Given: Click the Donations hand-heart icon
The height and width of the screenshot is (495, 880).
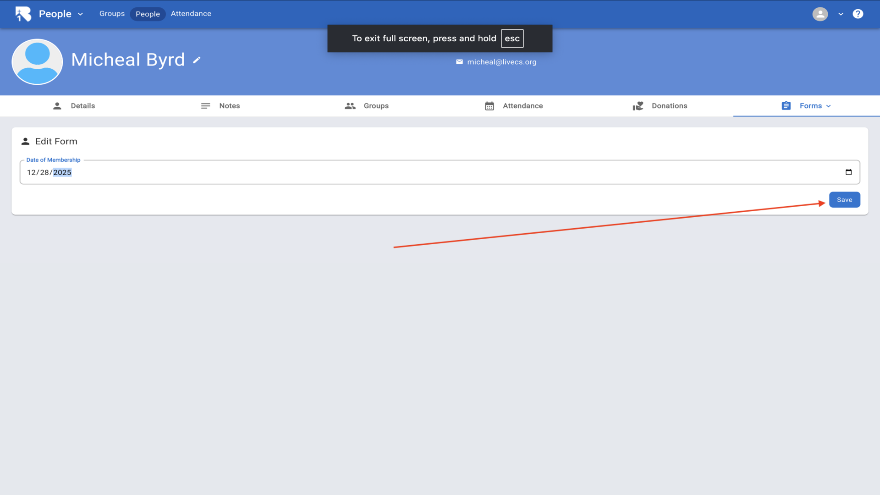Looking at the screenshot, I should click(x=638, y=106).
